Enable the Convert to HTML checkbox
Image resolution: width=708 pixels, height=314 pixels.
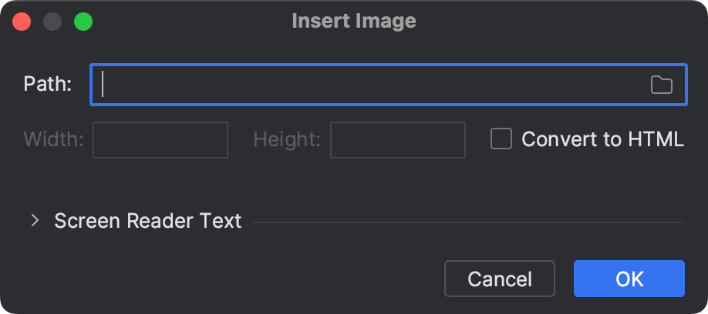pos(501,139)
